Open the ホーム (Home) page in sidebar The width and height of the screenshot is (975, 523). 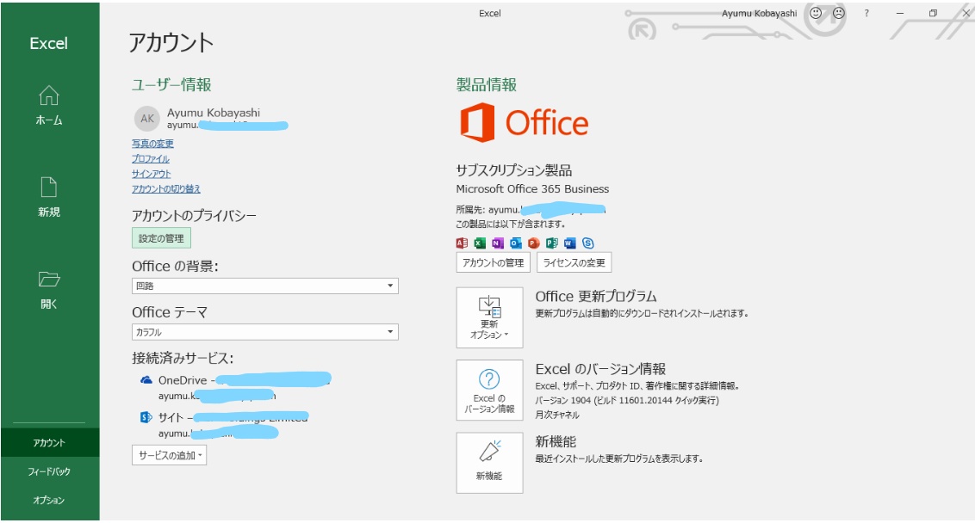pyautogui.click(x=49, y=105)
